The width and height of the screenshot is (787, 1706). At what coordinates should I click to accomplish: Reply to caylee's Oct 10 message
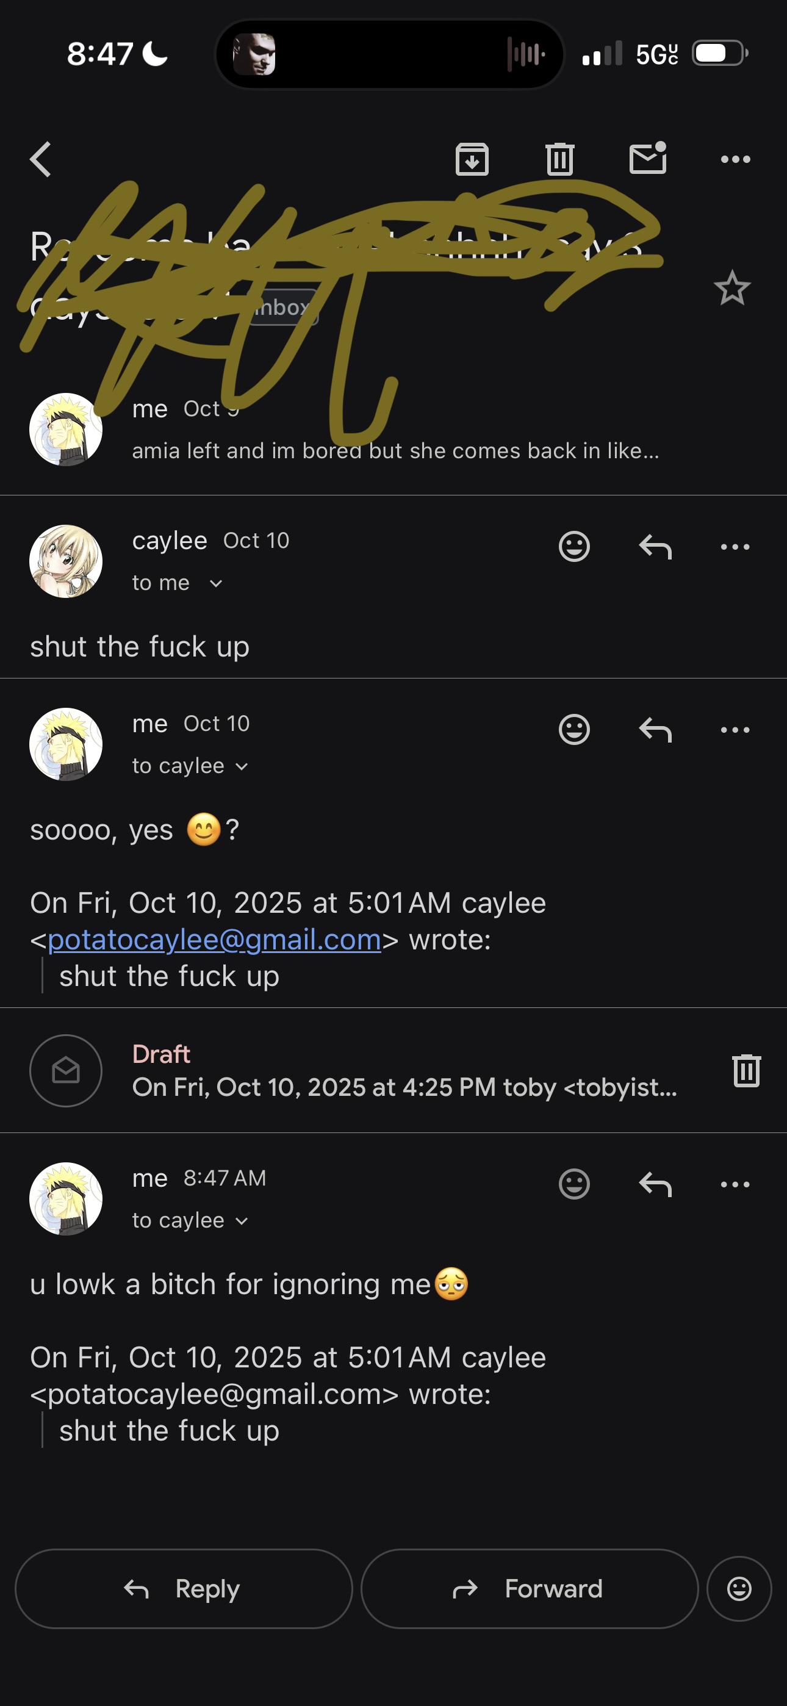pos(655,547)
